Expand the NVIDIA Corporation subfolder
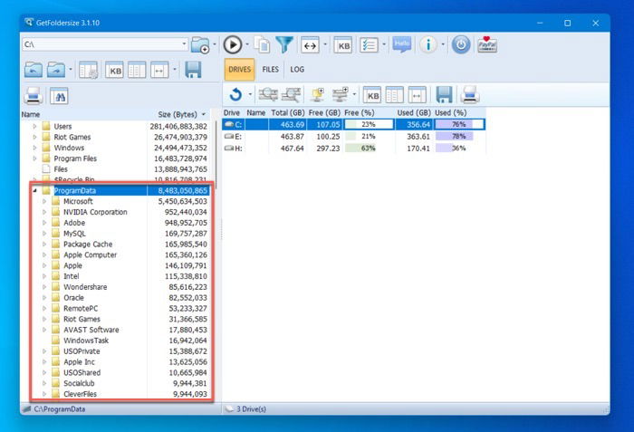 pyautogui.click(x=44, y=212)
